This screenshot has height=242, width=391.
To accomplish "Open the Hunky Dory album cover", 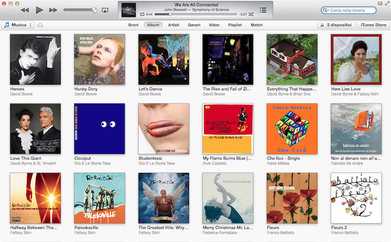I will point(100,59).
